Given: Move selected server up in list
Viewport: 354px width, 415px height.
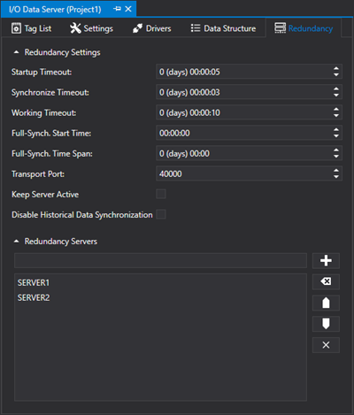Looking at the screenshot, I should pos(326,303).
